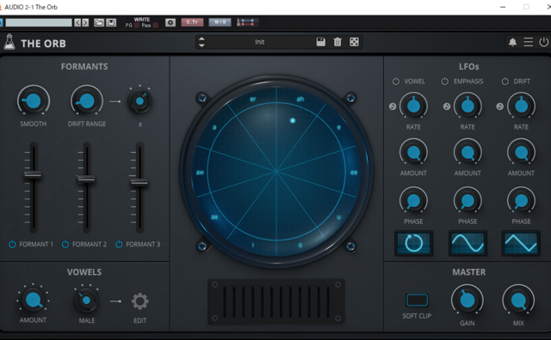Screen dimensions: 551x340
Task: Toggle plugin bypass with the power icon
Action: 543,42
